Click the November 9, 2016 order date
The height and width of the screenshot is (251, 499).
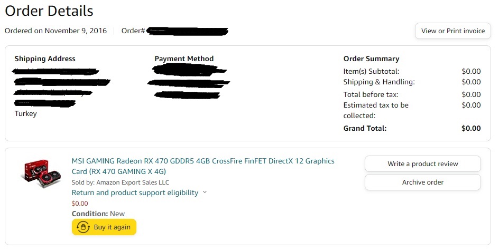click(x=76, y=31)
